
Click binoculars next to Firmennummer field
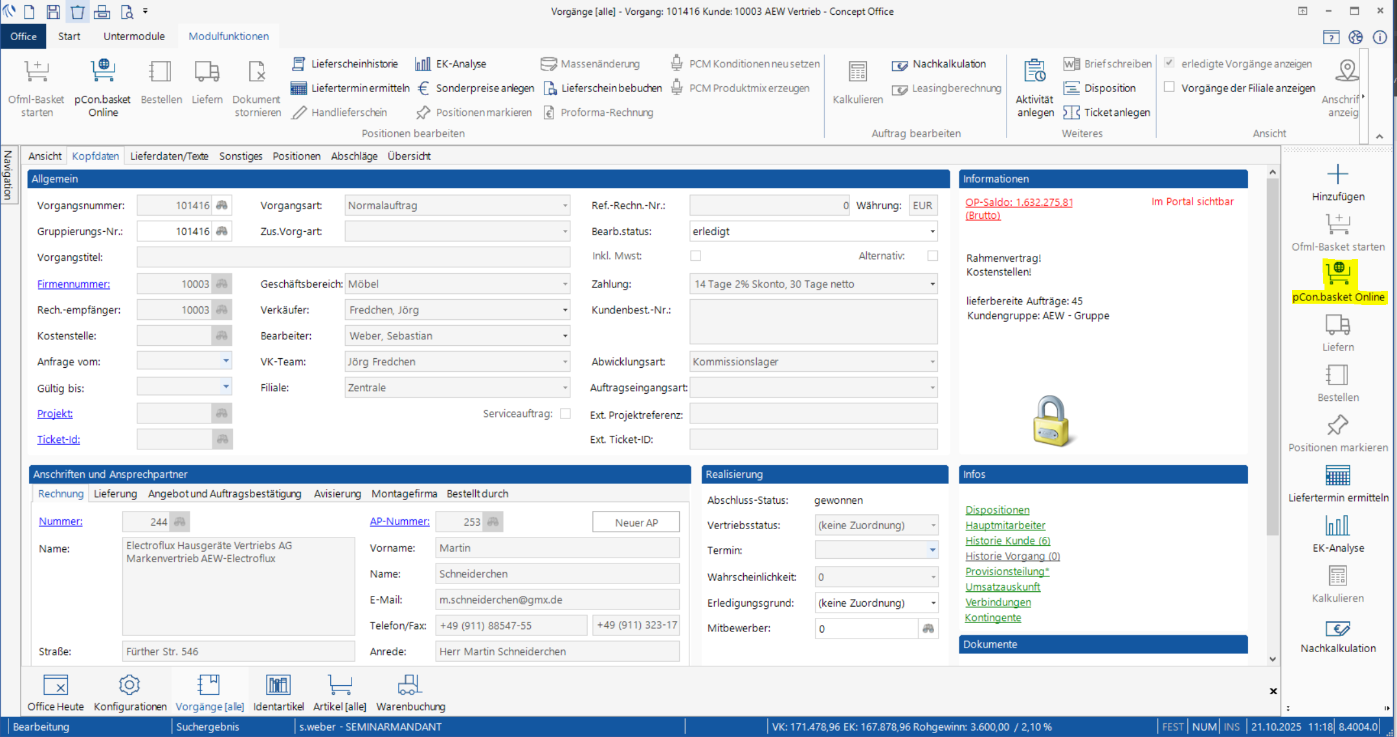tap(221, 284)
